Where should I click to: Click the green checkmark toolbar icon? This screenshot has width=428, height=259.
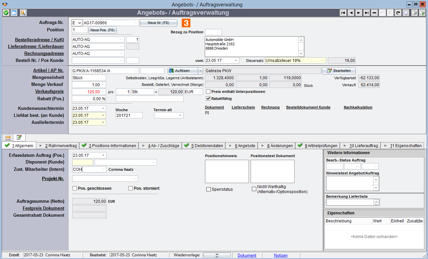pos(6,13)
